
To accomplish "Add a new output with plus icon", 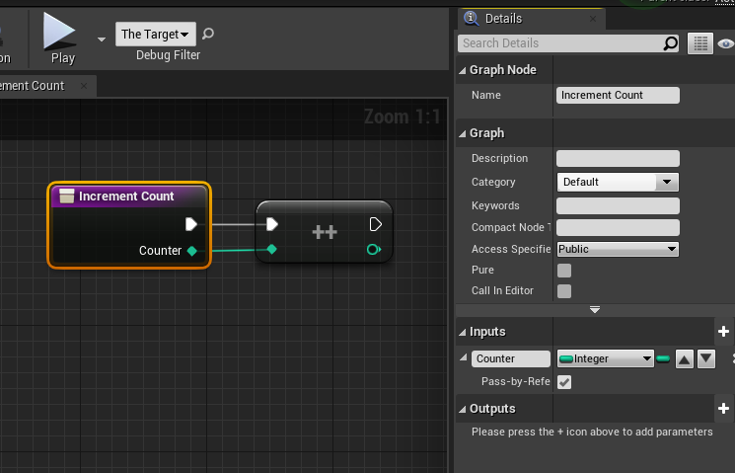I will tap(723, 409).
